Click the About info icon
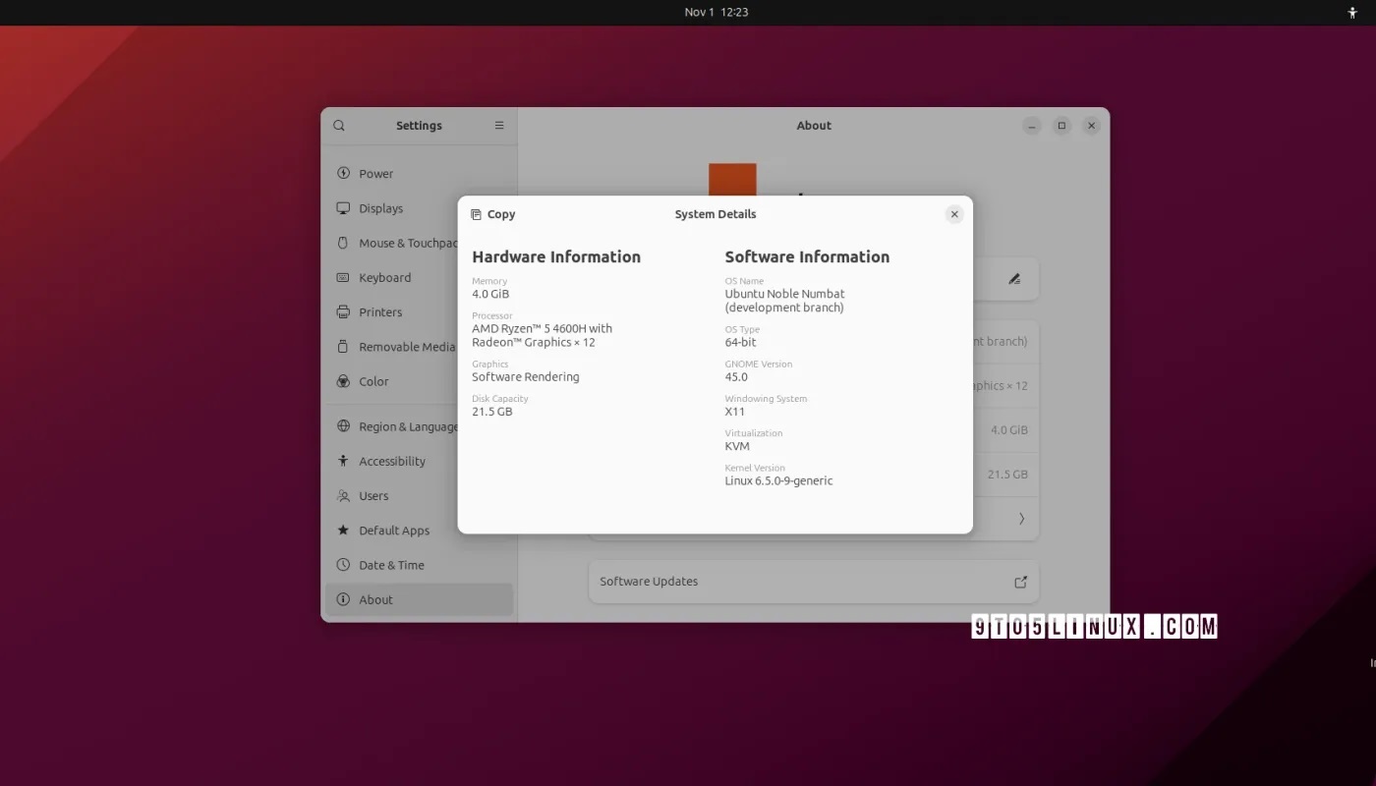Image resolution: width=1376 pixels, height=786 pixels. tap(343, 599)
